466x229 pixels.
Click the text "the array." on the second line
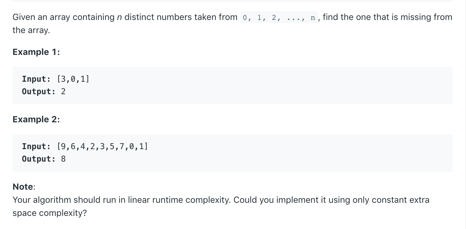[x=31, y=30]
